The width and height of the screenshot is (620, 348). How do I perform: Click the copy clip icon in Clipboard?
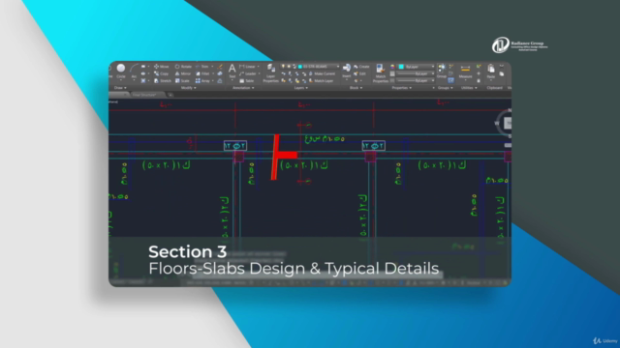coord(502,73)
